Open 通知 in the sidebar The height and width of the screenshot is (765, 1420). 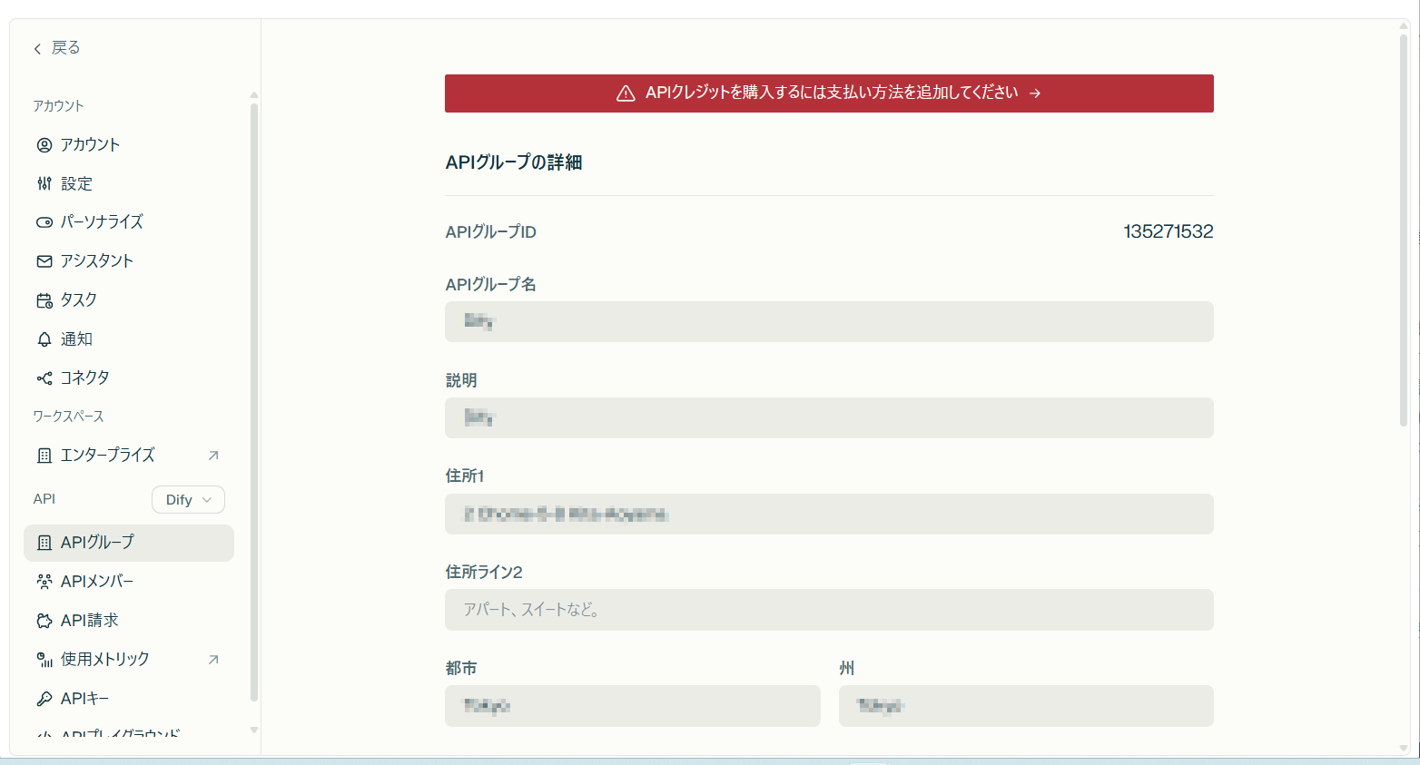coord(129,339)
